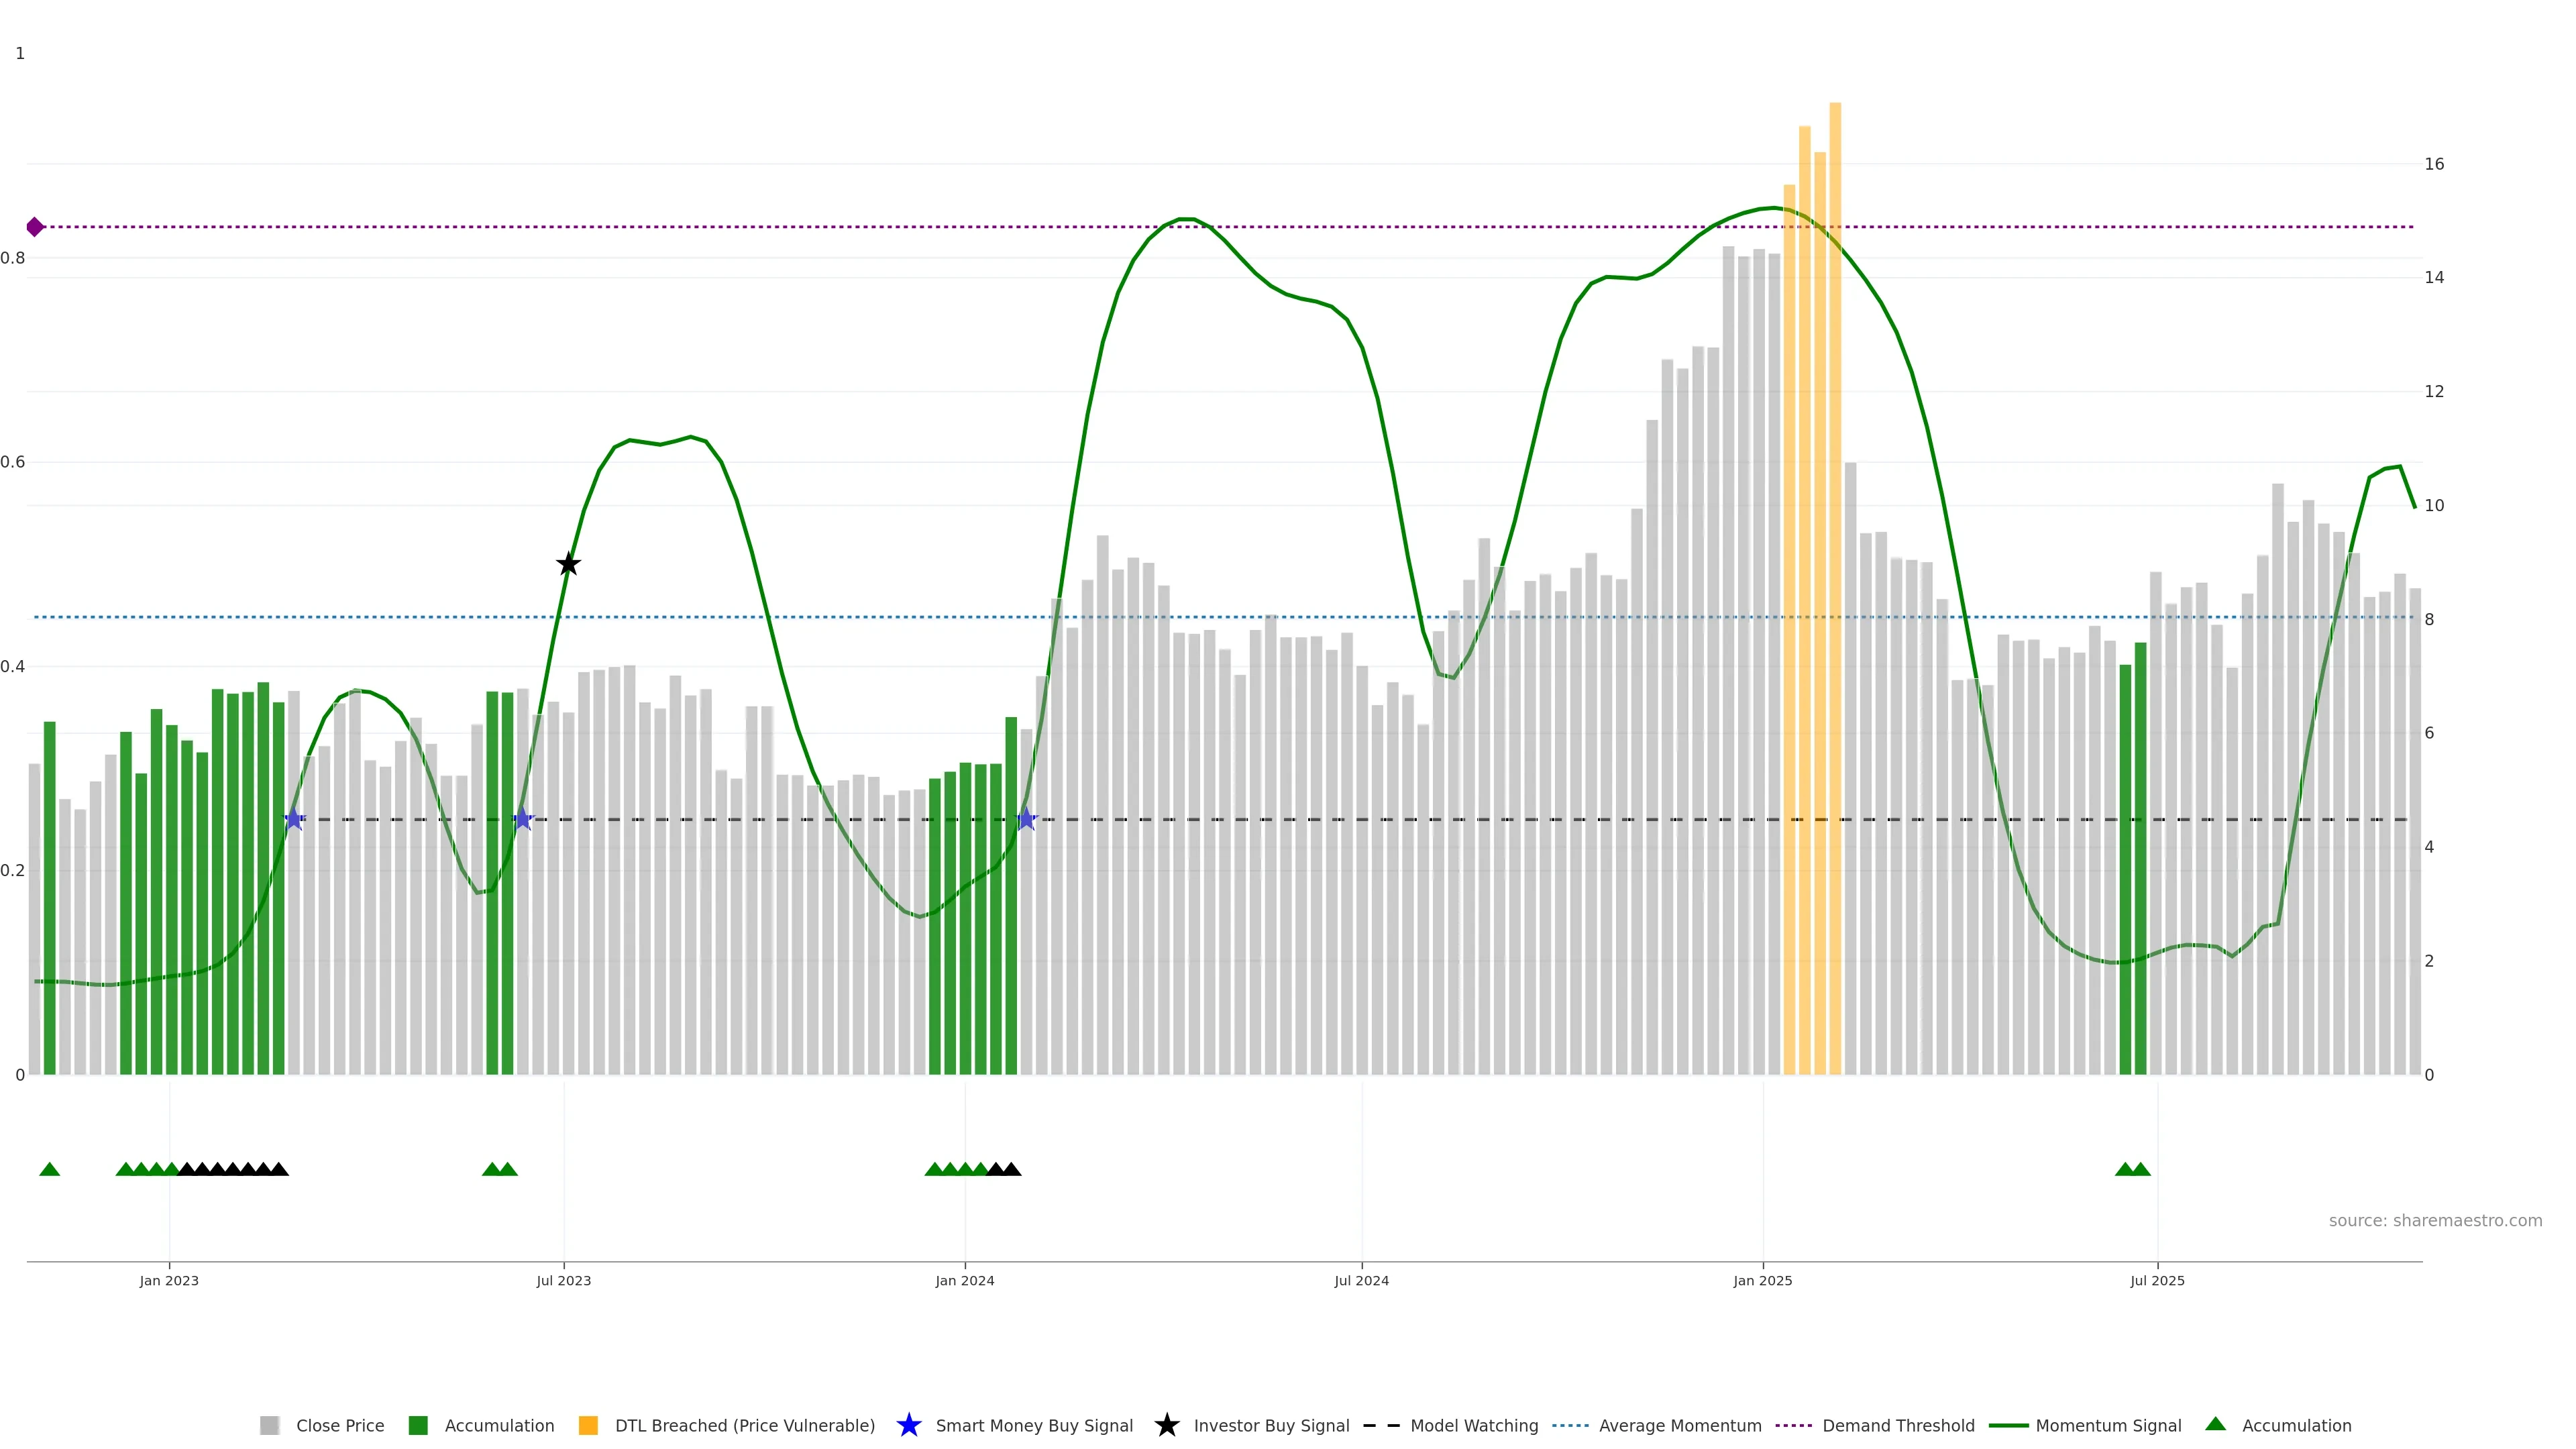This screenshot has width=2576, height=1449.
Task: Click the lone green triangle at far left
Action: (x=49, y=1169)
